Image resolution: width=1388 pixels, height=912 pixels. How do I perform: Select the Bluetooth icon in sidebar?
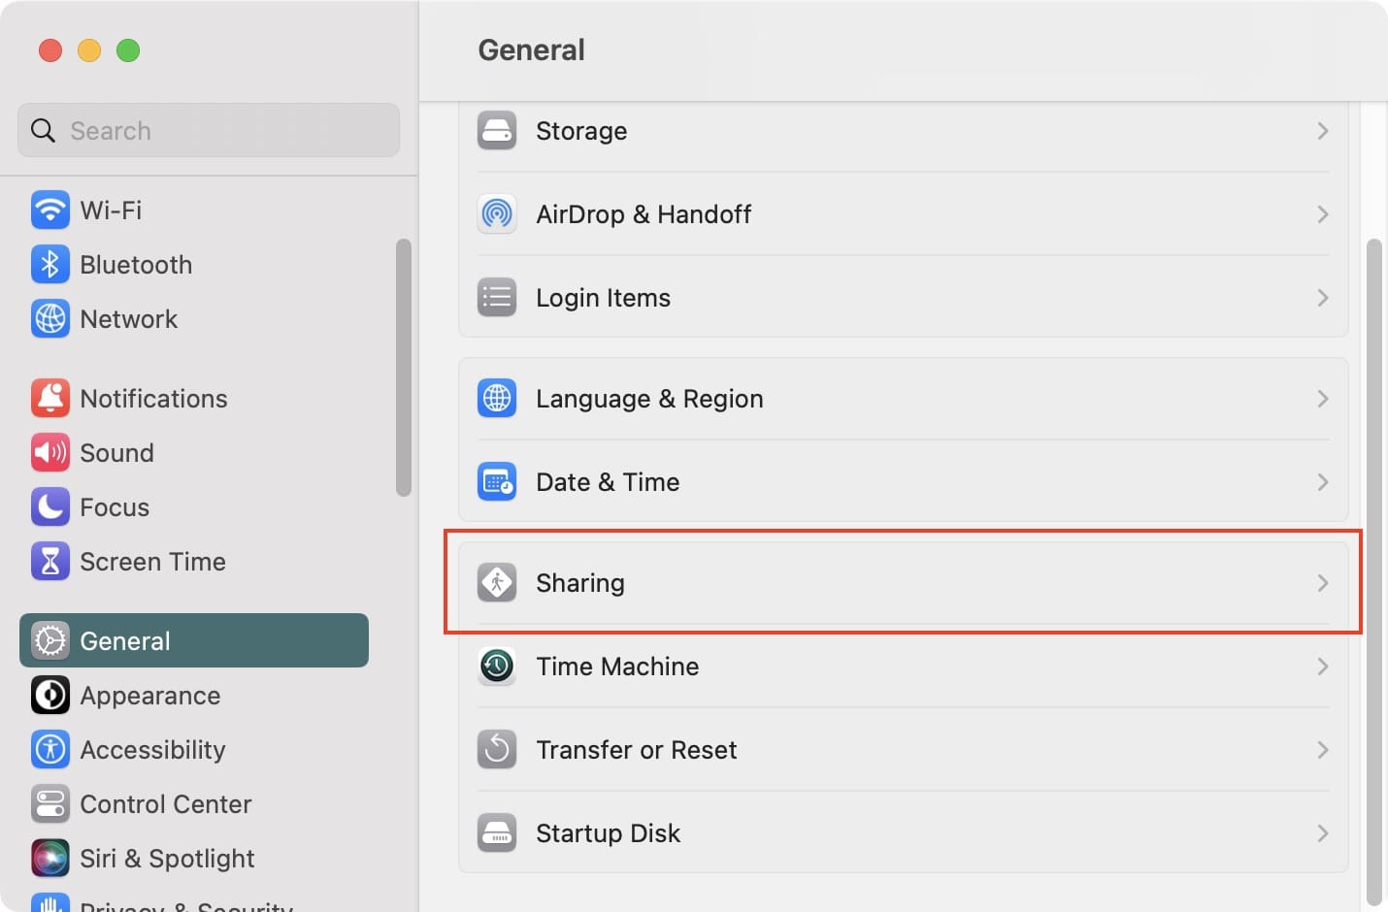pyautogui.click(x=50, y=264)
